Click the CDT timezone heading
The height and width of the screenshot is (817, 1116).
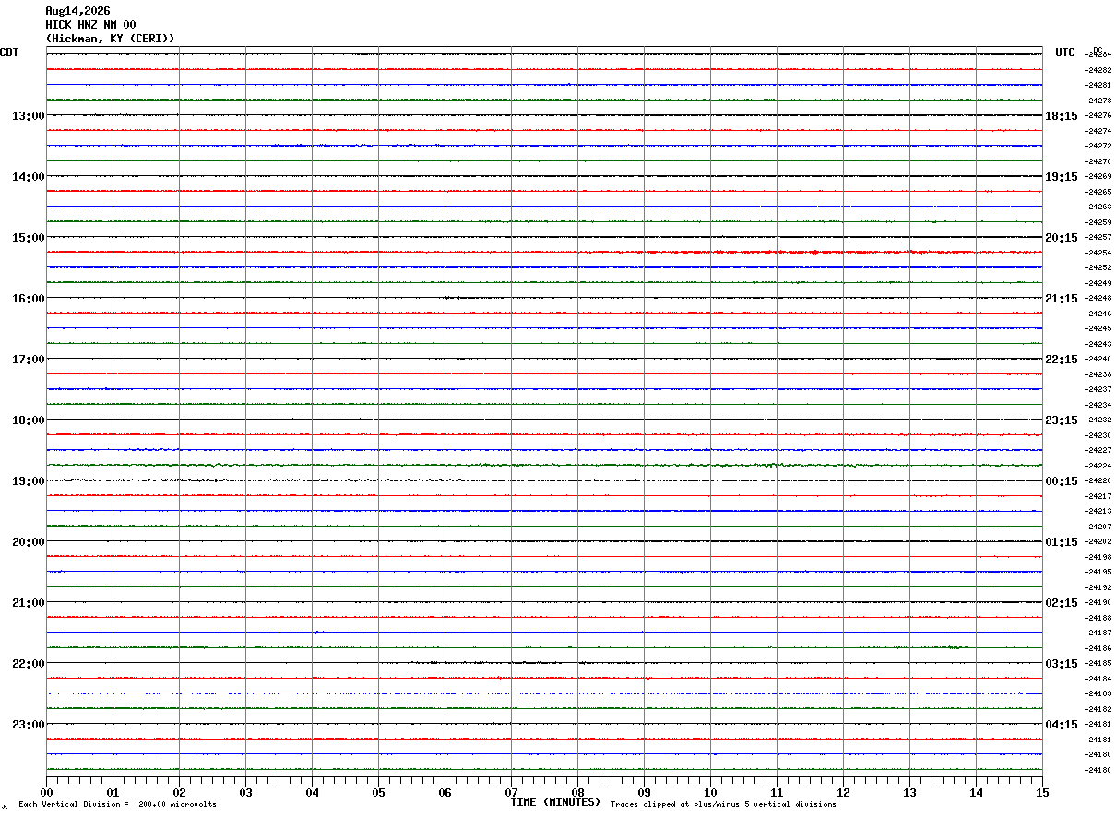9,53
